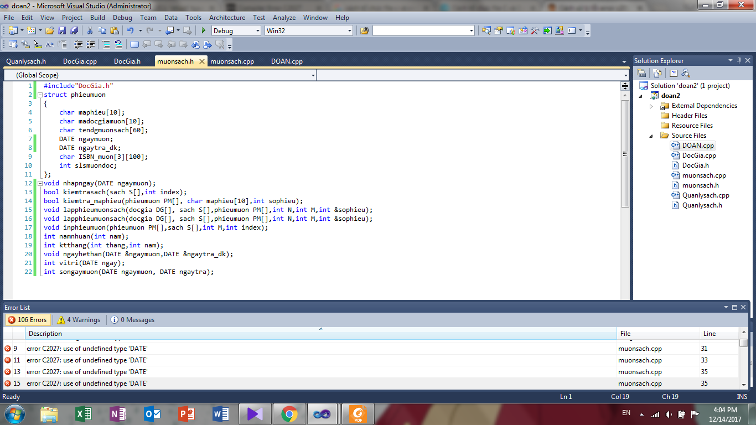Open the Win32 platform dropdown

(308, 31)
